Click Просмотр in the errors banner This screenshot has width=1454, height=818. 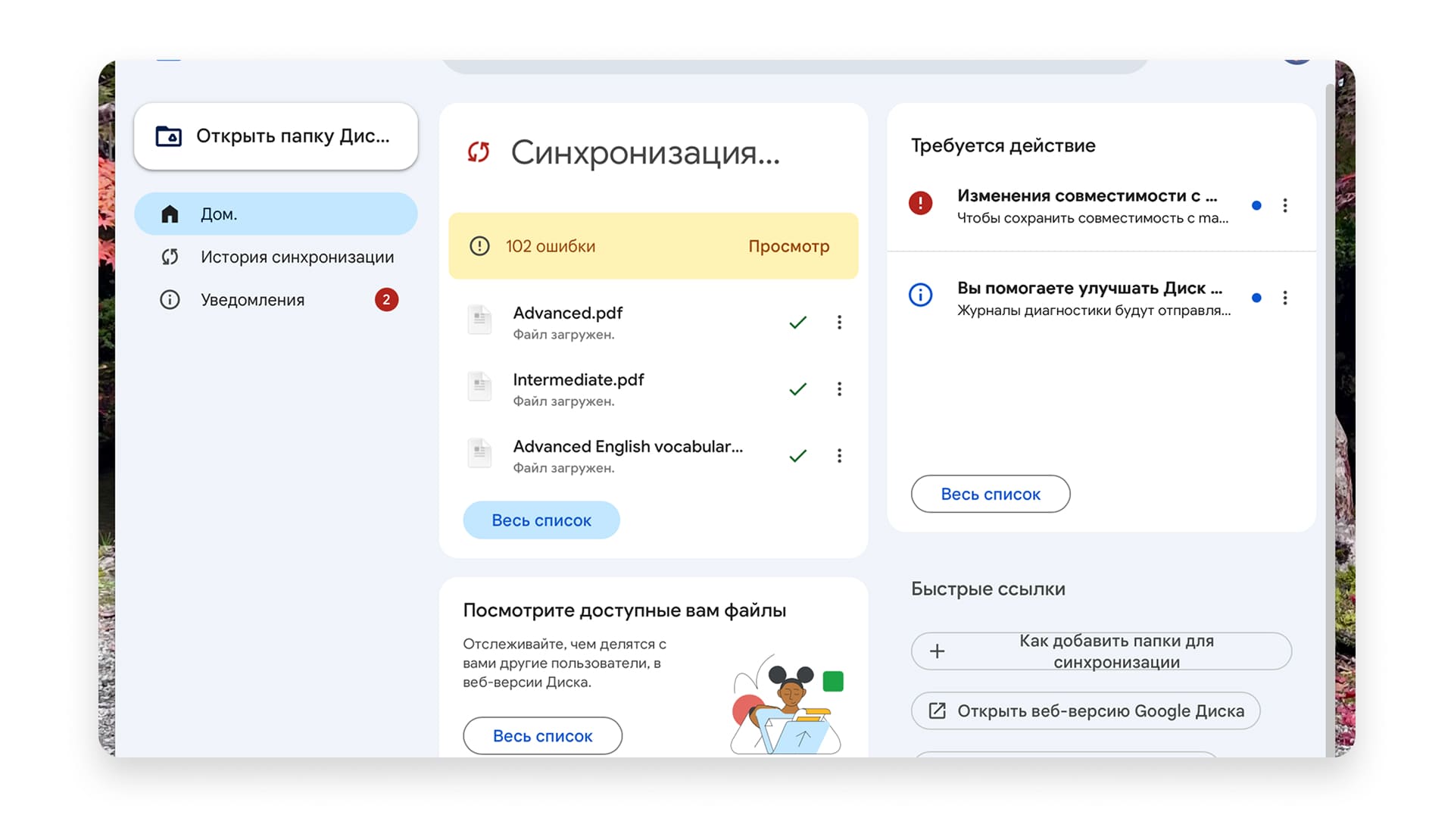(789, 245)
